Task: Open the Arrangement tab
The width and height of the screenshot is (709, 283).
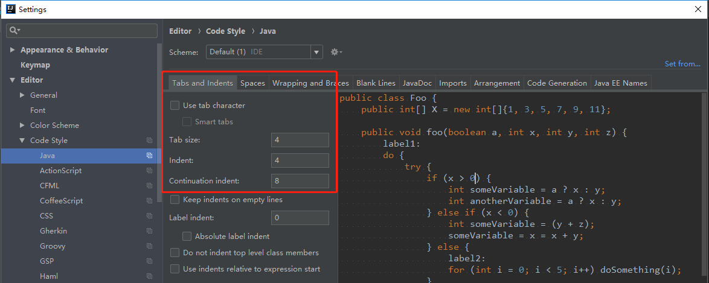Action: coord(497,83)
